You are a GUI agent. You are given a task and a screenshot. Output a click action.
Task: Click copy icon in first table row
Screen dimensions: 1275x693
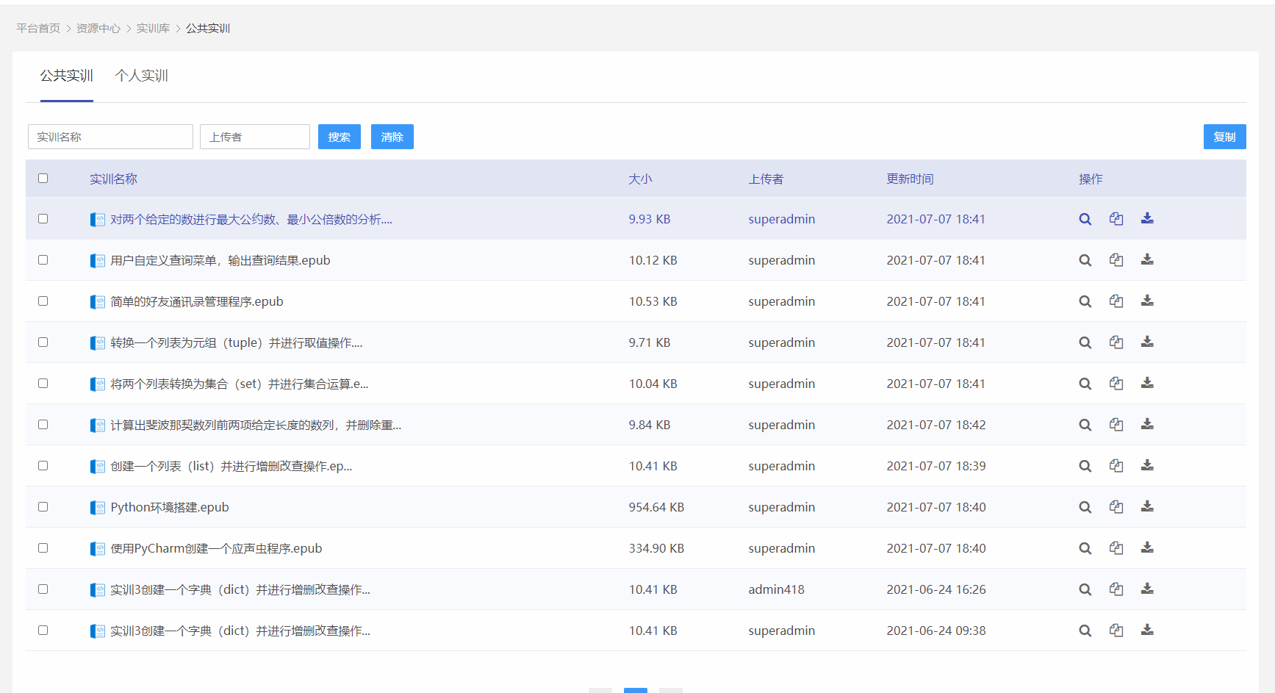pos(1116,218)
